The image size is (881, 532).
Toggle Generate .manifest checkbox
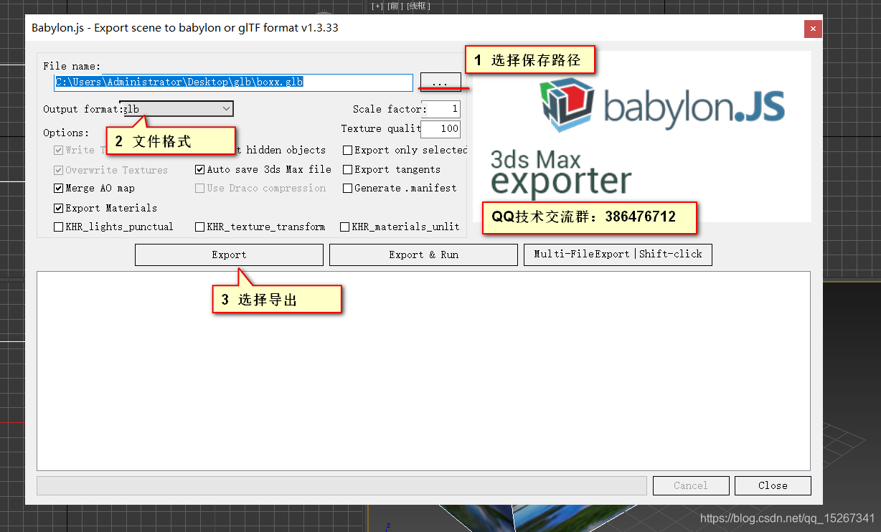347,189
